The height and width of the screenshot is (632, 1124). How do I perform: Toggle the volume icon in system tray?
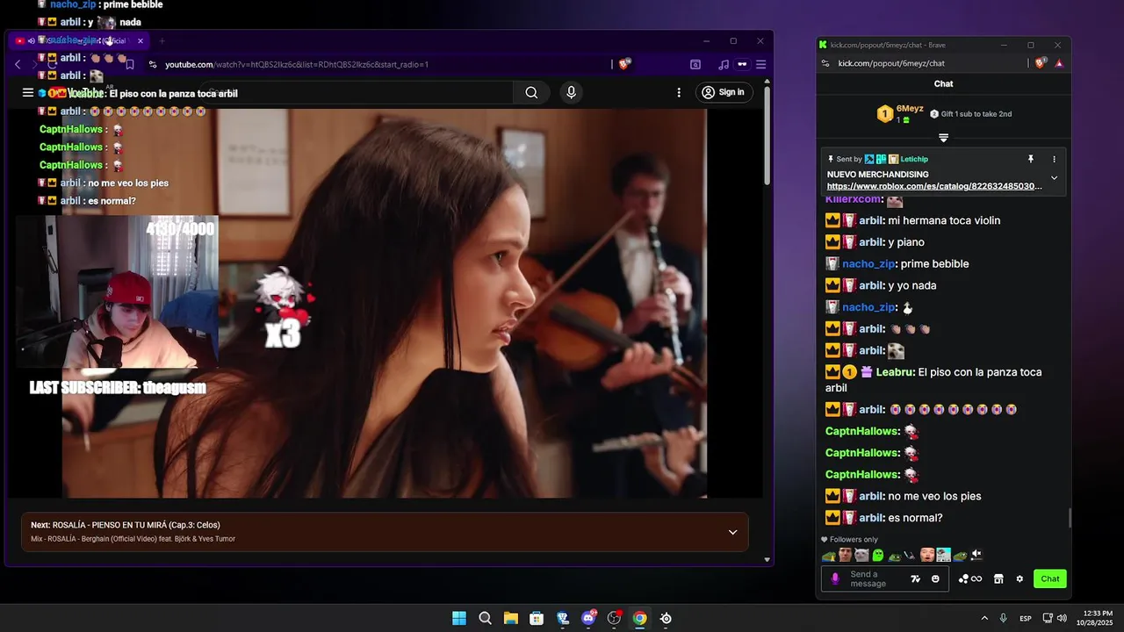(1062, 618)
